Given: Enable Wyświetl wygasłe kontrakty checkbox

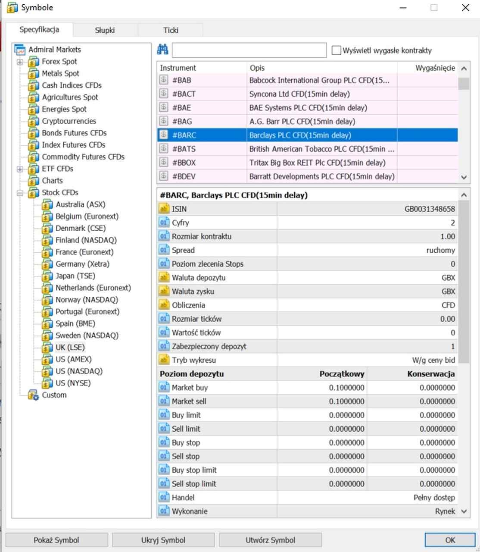Looking at the screenshot, I should coord(336,50).
